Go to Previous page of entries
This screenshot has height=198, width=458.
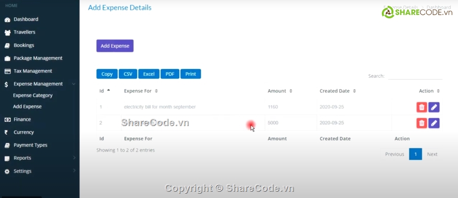395,154
